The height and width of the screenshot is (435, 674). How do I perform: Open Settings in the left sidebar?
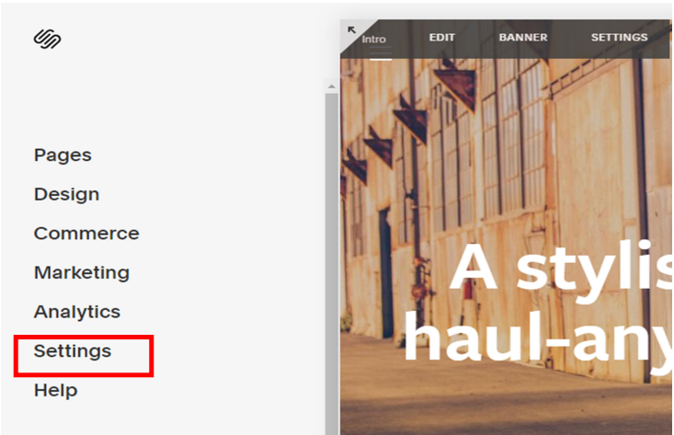pyautogui.click(x=73, y=351)
